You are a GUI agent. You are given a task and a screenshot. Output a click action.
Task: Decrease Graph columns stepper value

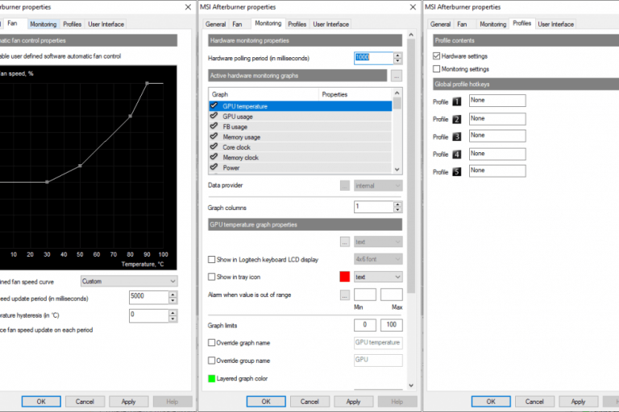(x=398, y=210)
